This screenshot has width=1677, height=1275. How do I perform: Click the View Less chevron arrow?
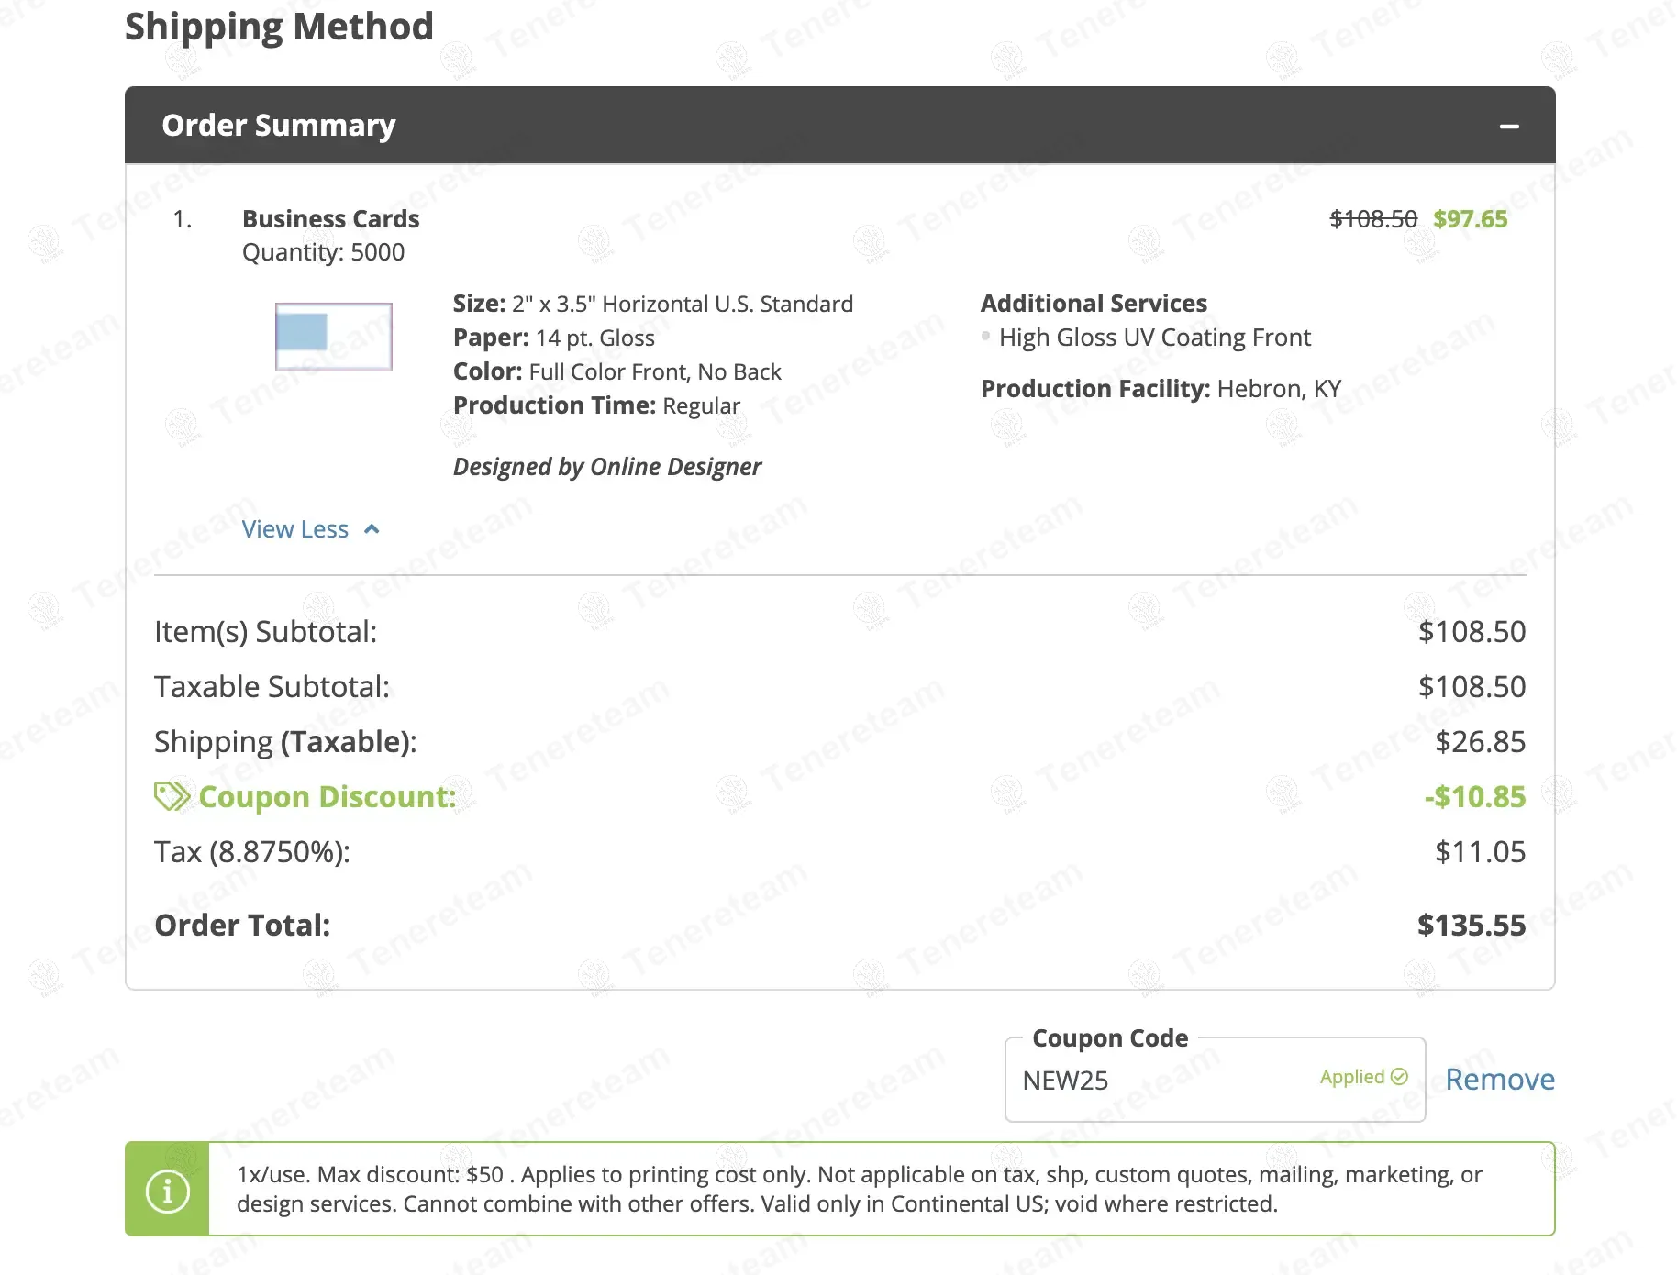pyautogui.click(x=372, y=529)
